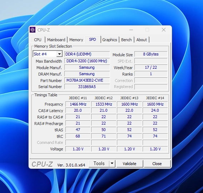Open the About tab

pyautogui.click(x=142, y=40)
